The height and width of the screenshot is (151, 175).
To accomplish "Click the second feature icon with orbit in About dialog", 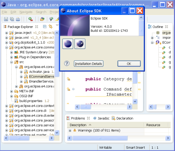I will (80, 44).
